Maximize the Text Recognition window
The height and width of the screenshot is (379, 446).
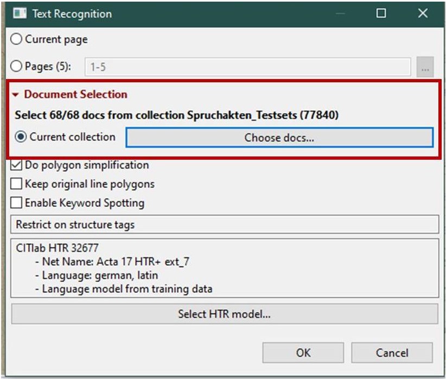pyautogui.click(x=381, y=13)
